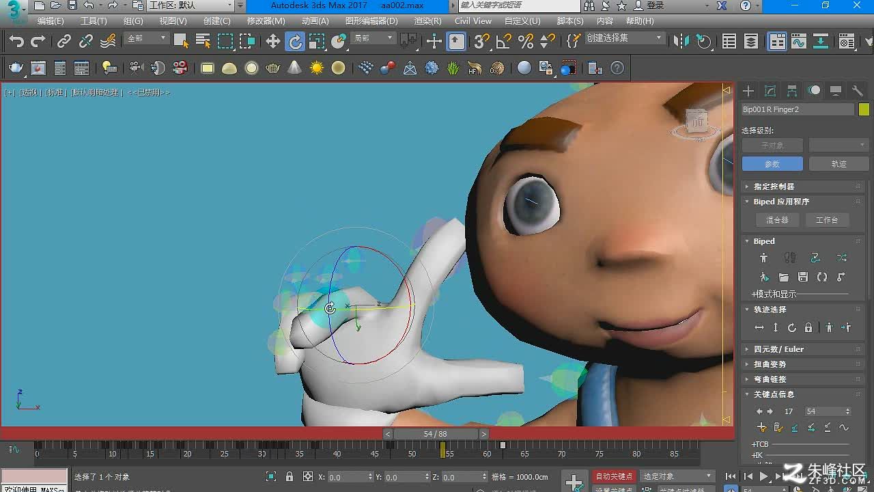Image resolution: width=874 pixels, height=492 pixels.
Task: Open the Layer Explorer icon
Action: pyautogui.click(x=751, y=42)
